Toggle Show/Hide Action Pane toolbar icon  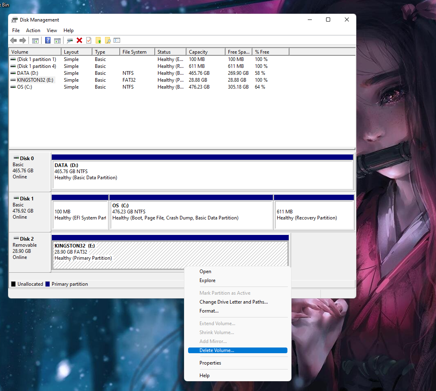57,41
